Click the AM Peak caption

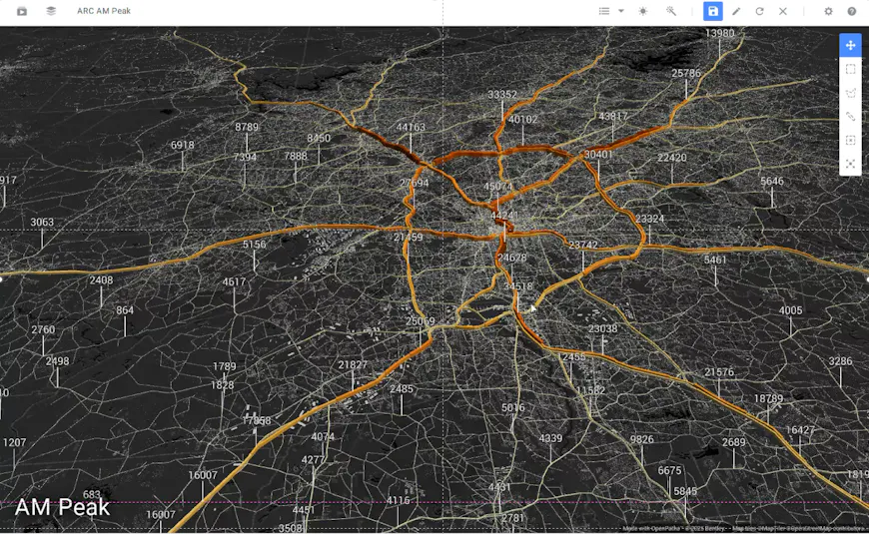click(x=62, y=507)
